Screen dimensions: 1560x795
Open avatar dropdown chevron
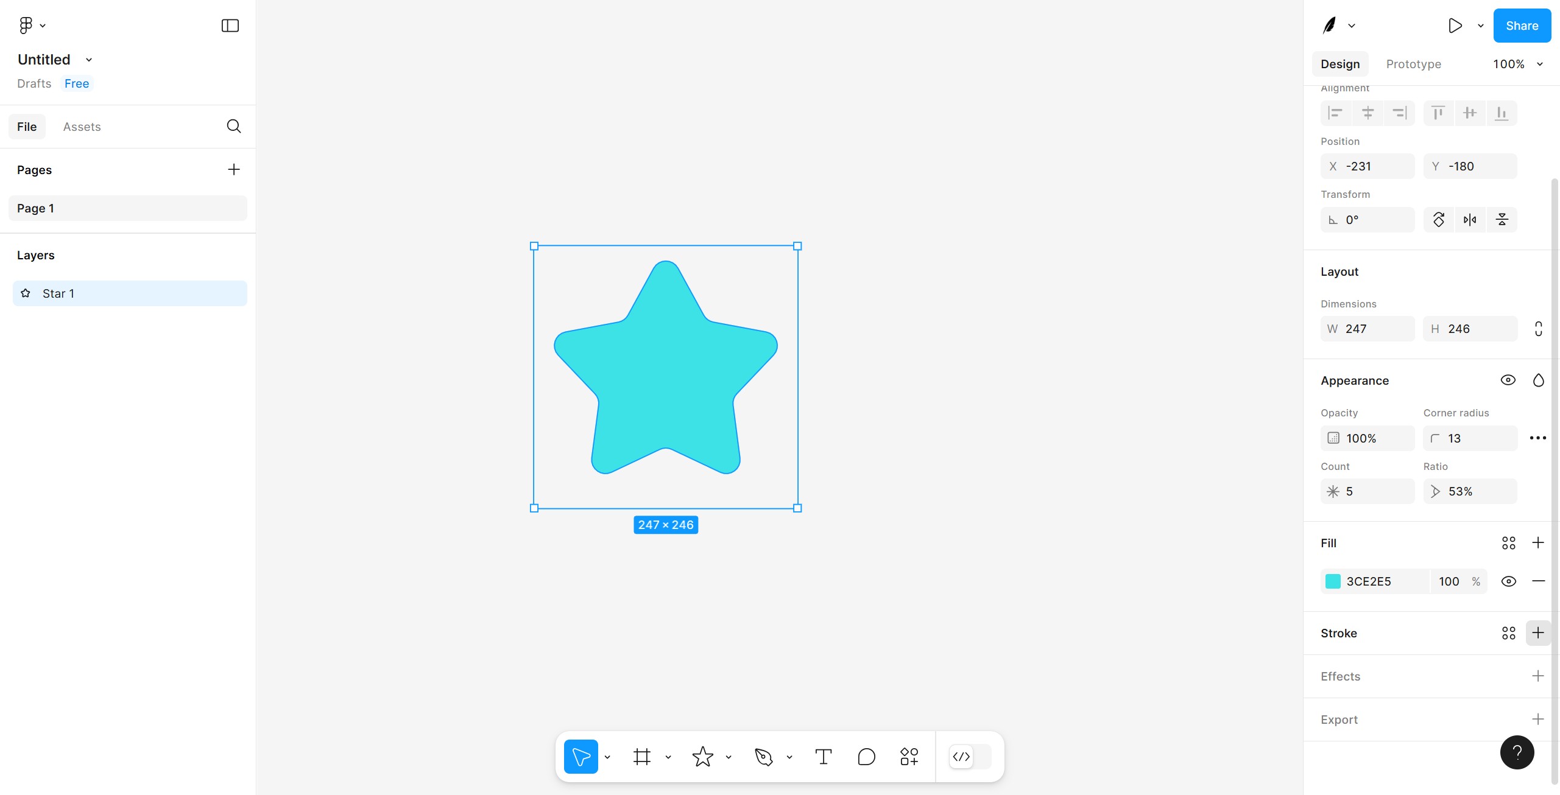pos(1352,26)
